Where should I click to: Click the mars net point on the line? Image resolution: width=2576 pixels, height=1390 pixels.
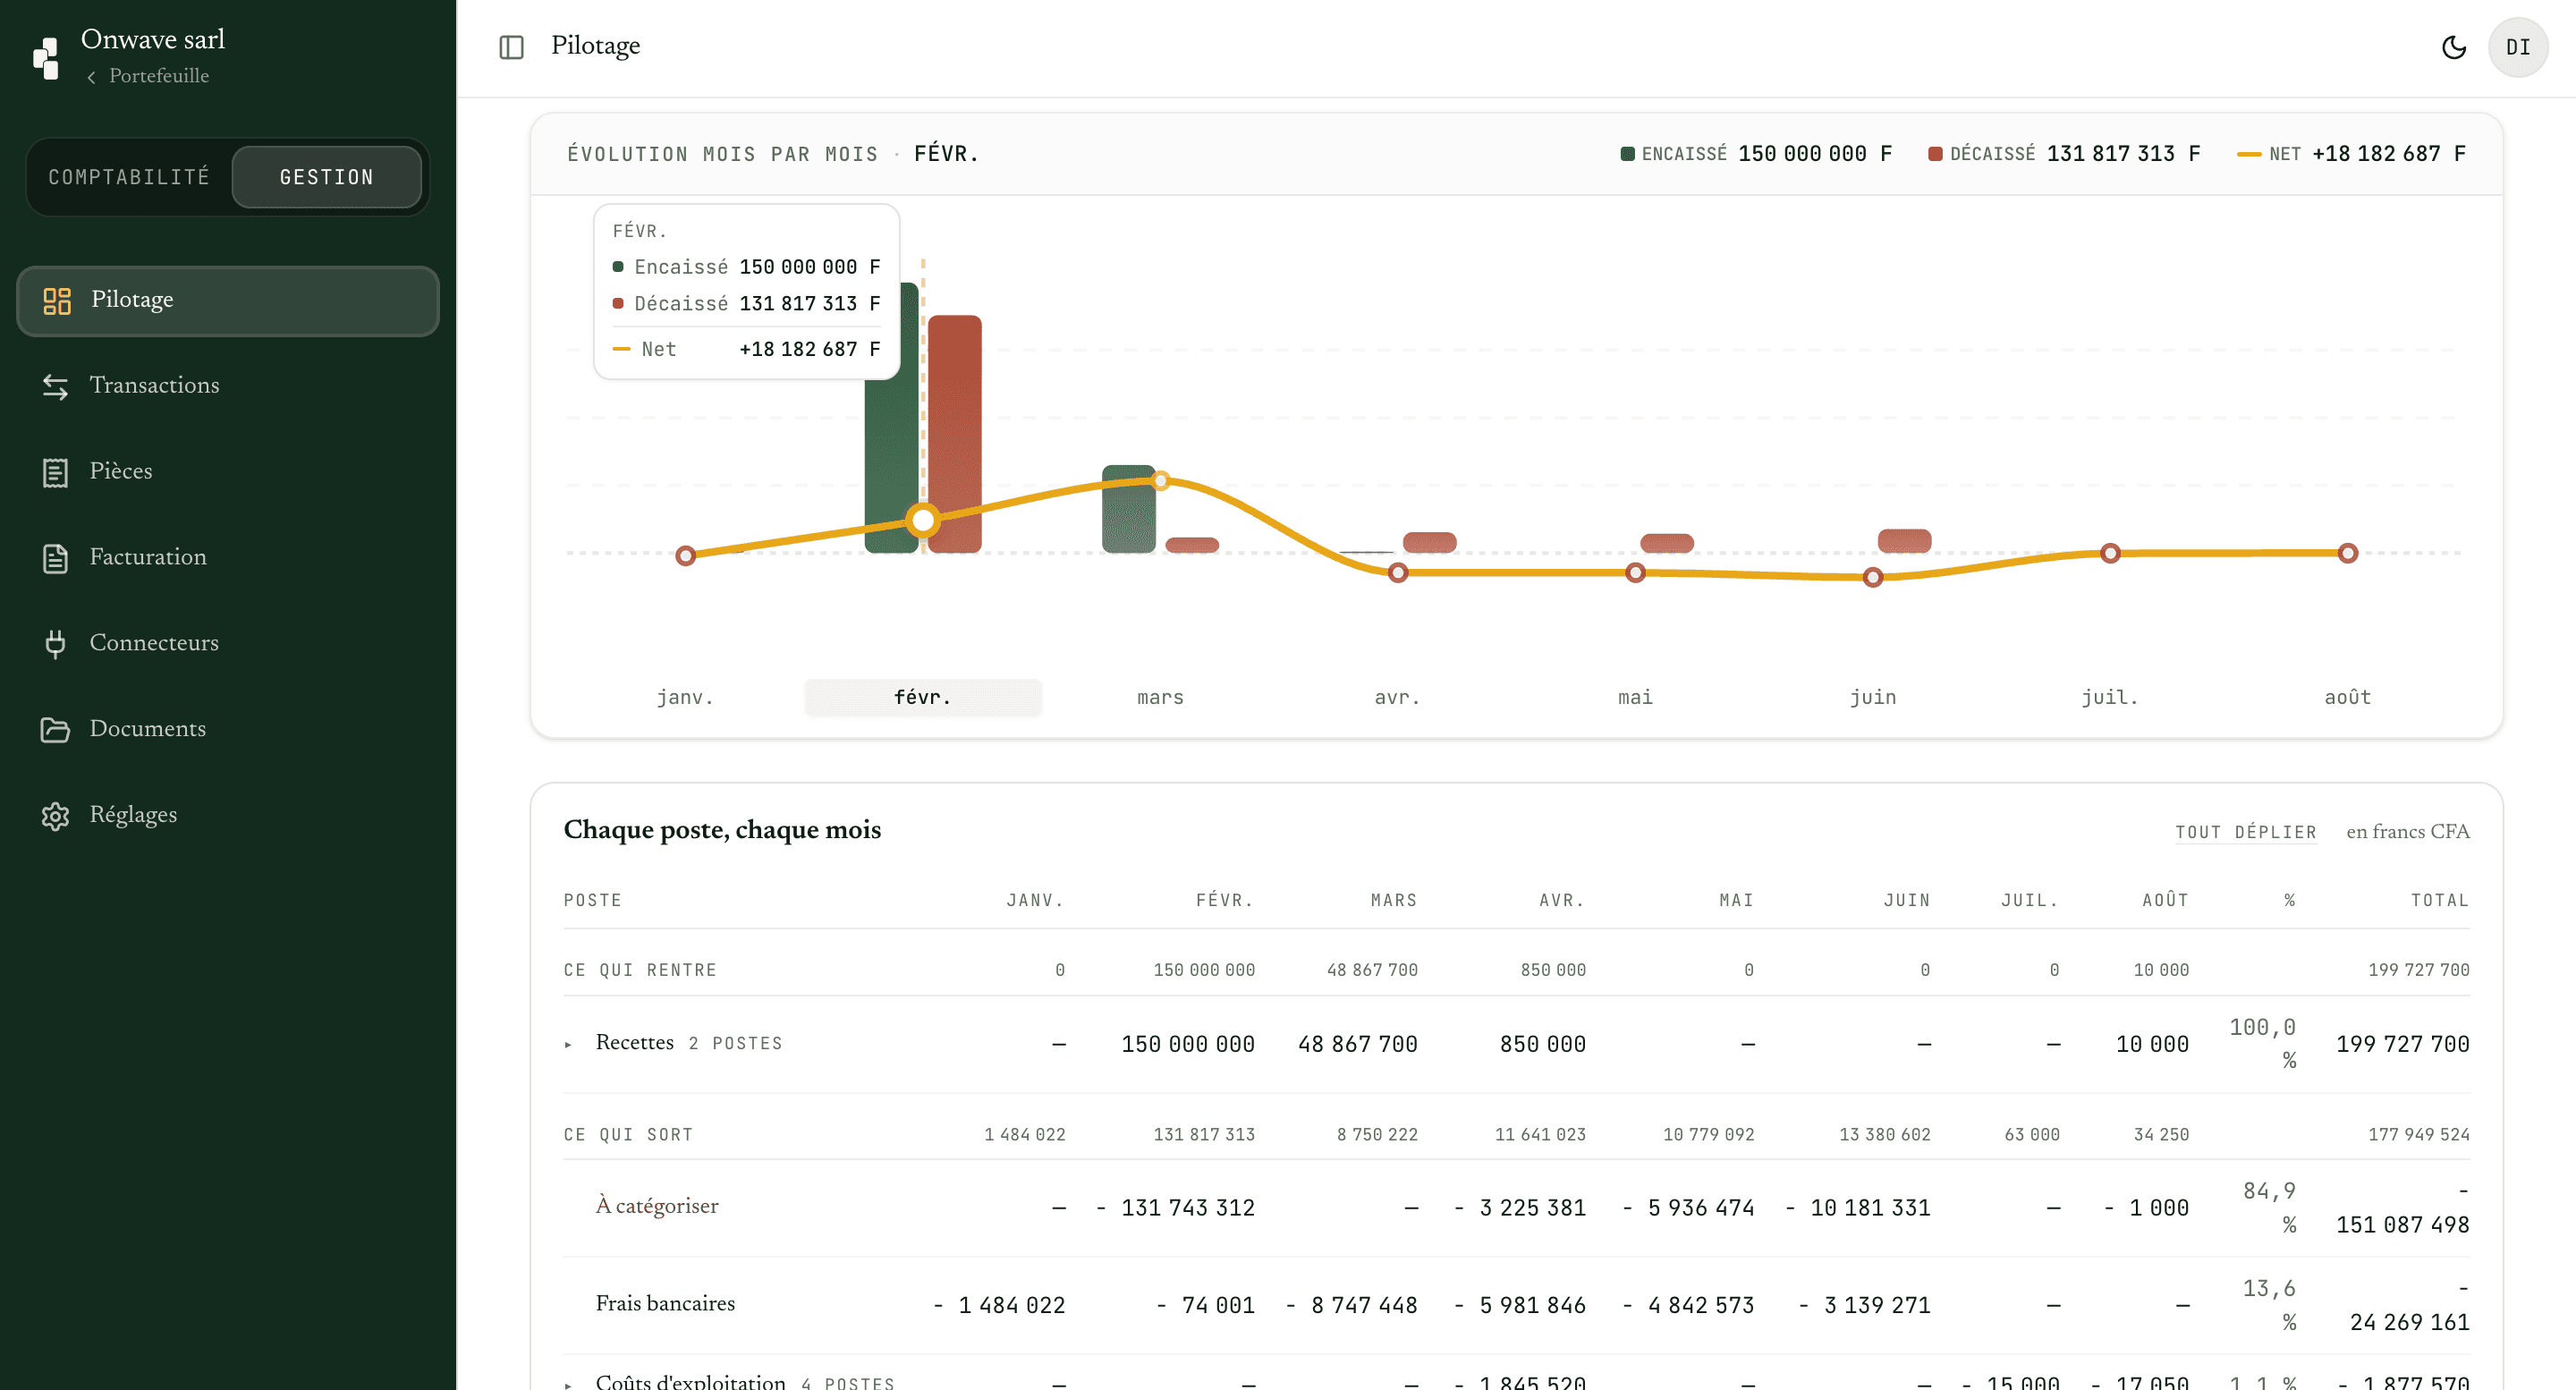pos(1160,481)
